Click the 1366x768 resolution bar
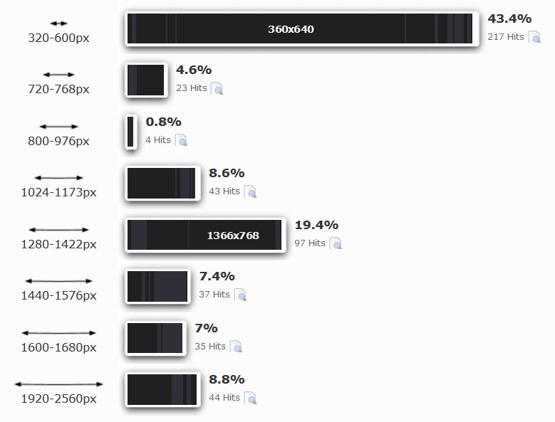This screenshot has height=422, width=555. [x=206, y=235]
